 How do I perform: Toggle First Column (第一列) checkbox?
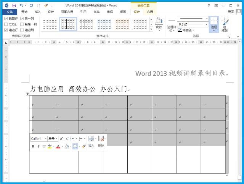click(22, 19)
